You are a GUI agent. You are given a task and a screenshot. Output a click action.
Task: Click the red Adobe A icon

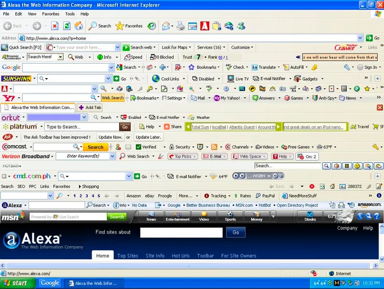[205, 26]
